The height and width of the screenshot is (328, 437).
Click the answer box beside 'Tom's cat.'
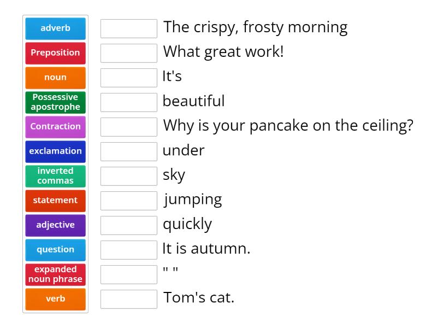(x=128, y=298)
